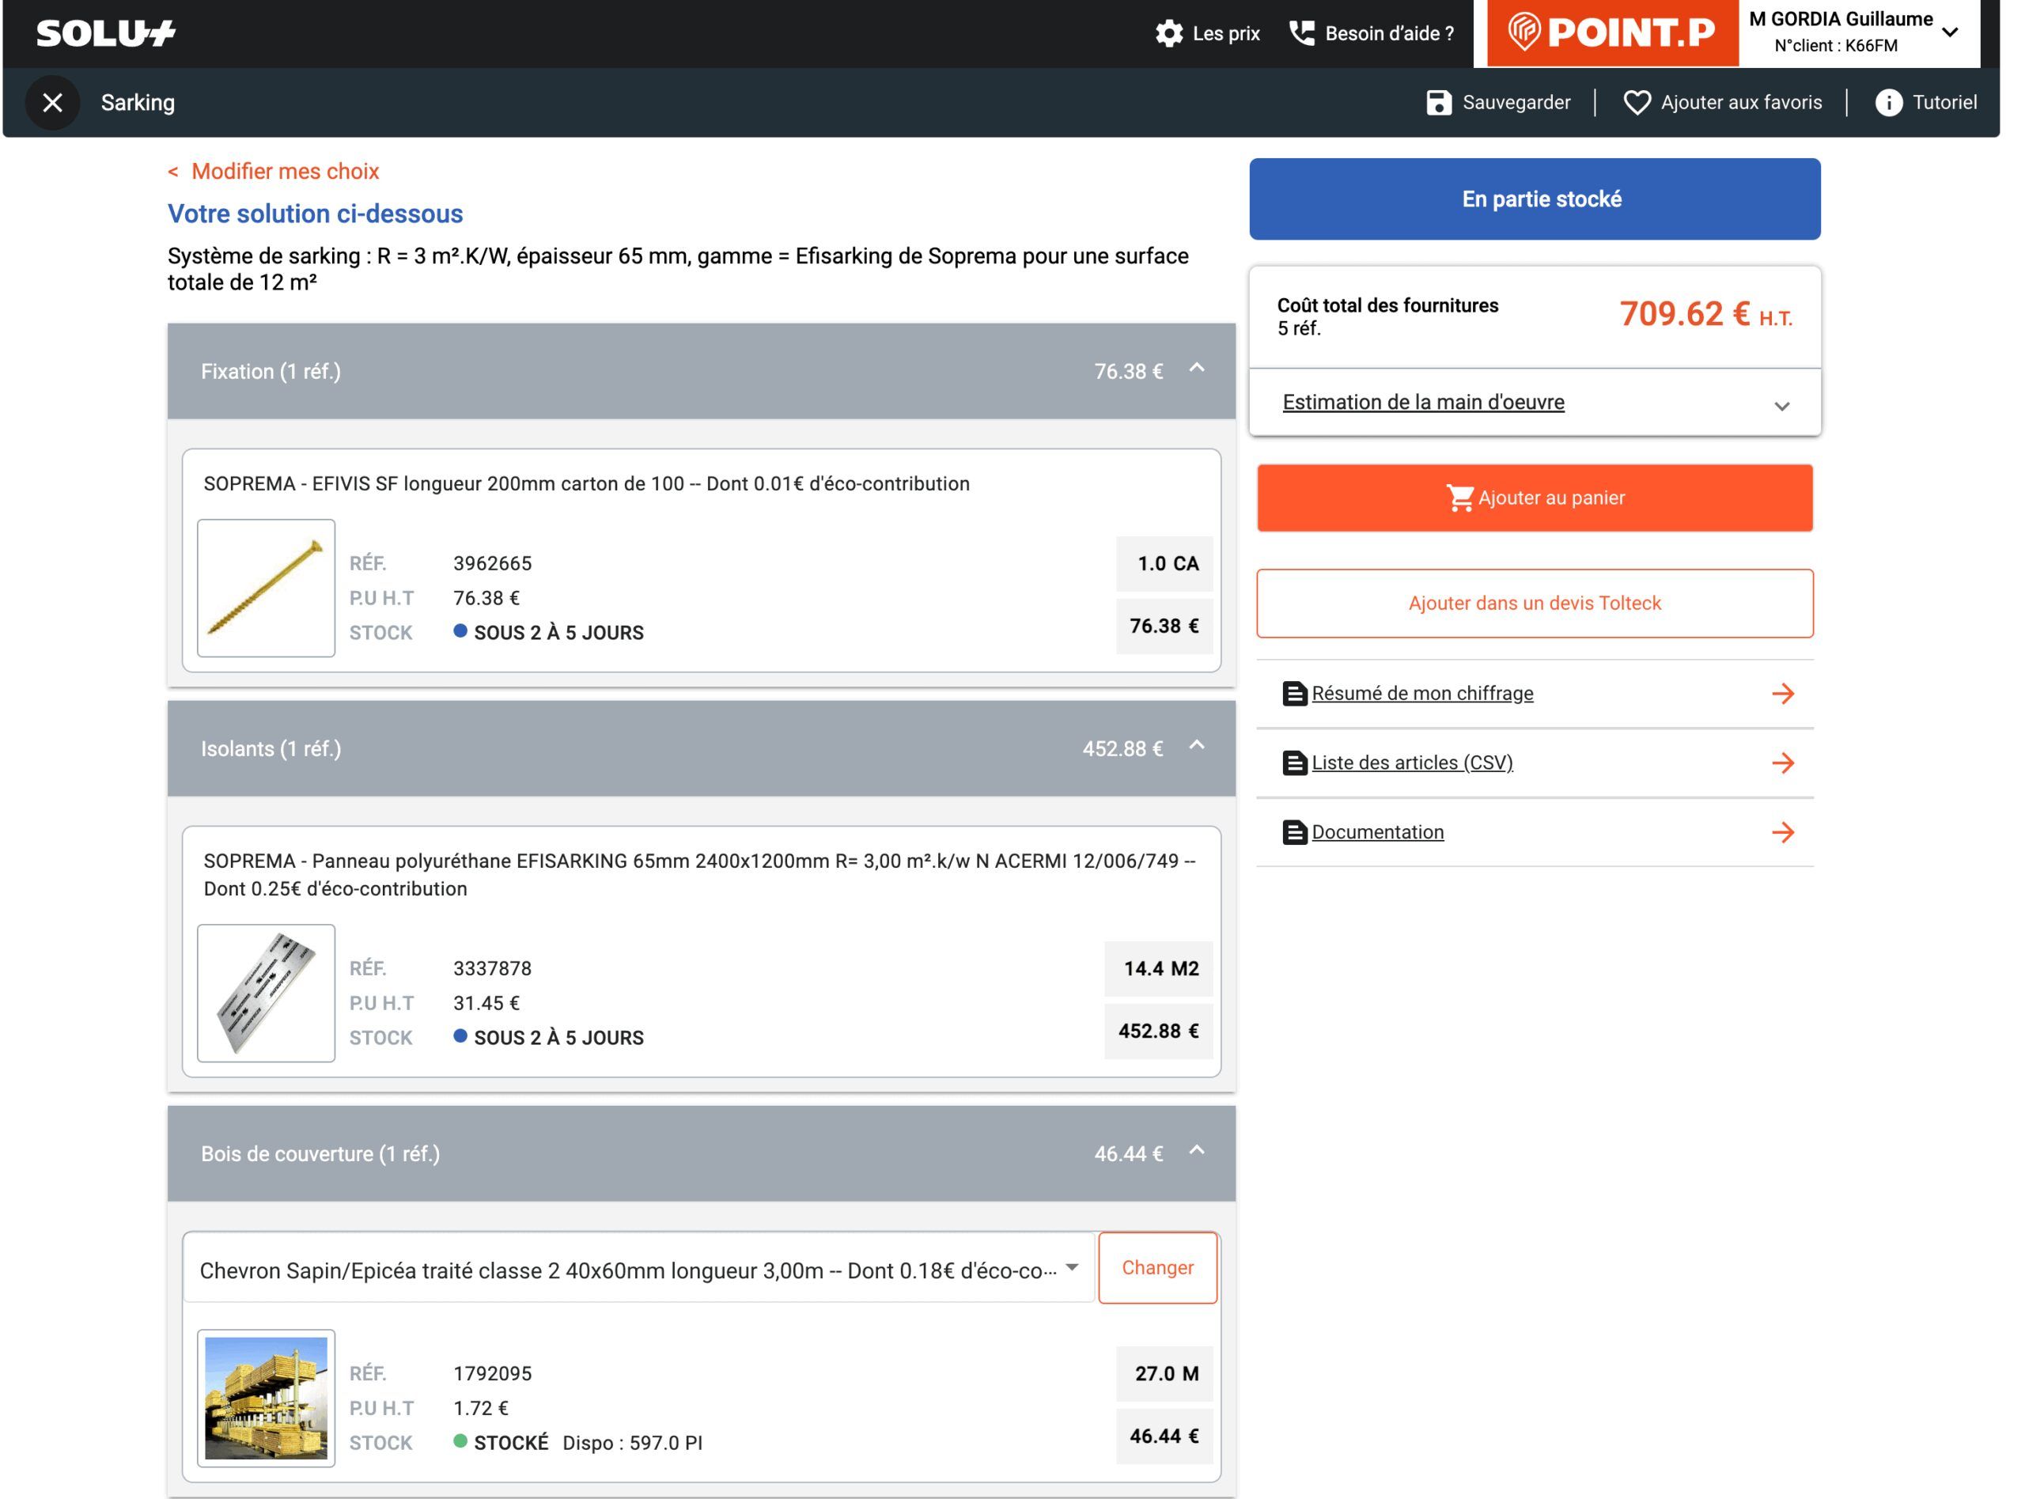Screen dimensions: 2025x1499
Task: Click the cart icon in Ajouter au panier
Action: 1459,498
